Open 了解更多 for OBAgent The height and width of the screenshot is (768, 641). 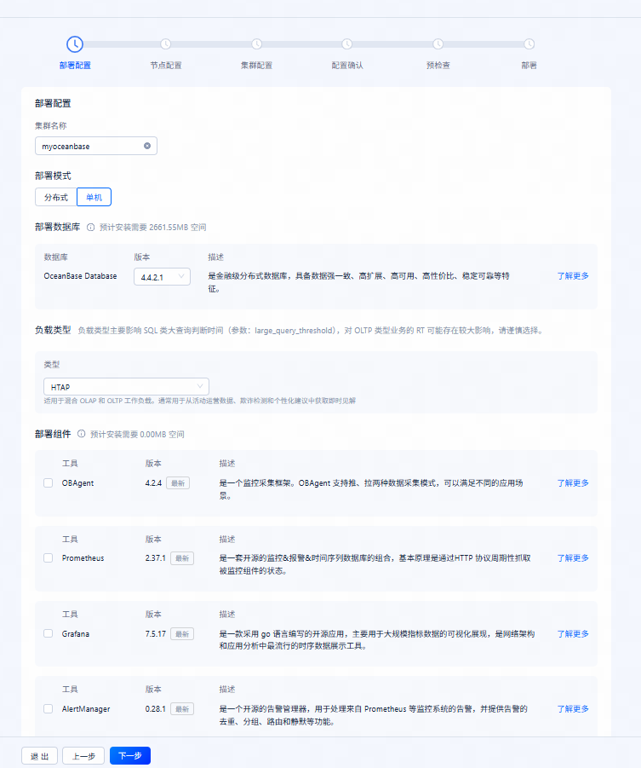[573, 483]
